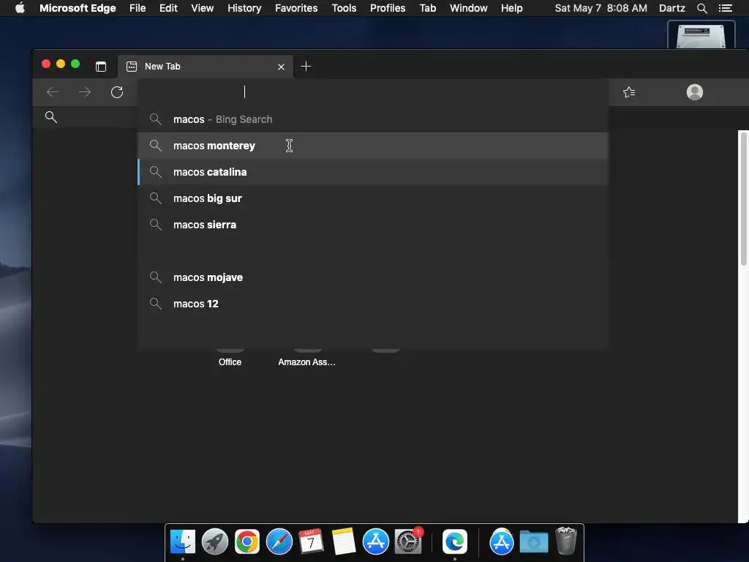
Task: Open Finder from the Dock
Action: pos(182,542)
